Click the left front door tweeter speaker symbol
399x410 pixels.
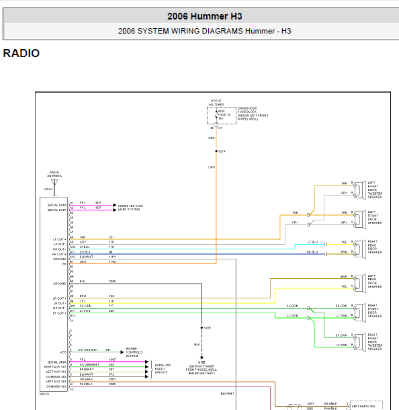tap(360, 190)
